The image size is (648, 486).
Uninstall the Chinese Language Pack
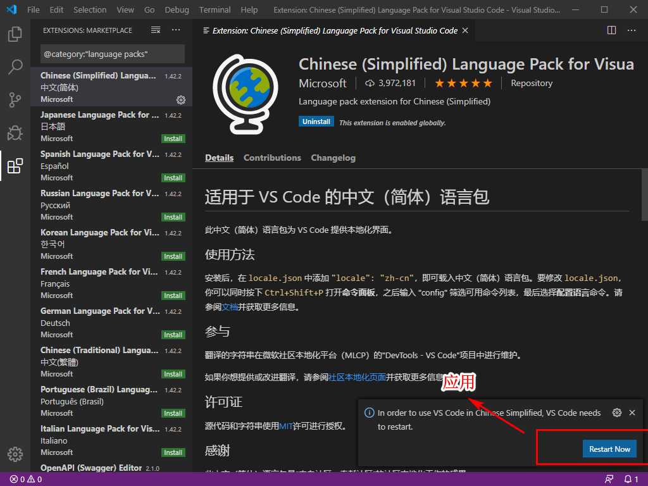(316, 121)
